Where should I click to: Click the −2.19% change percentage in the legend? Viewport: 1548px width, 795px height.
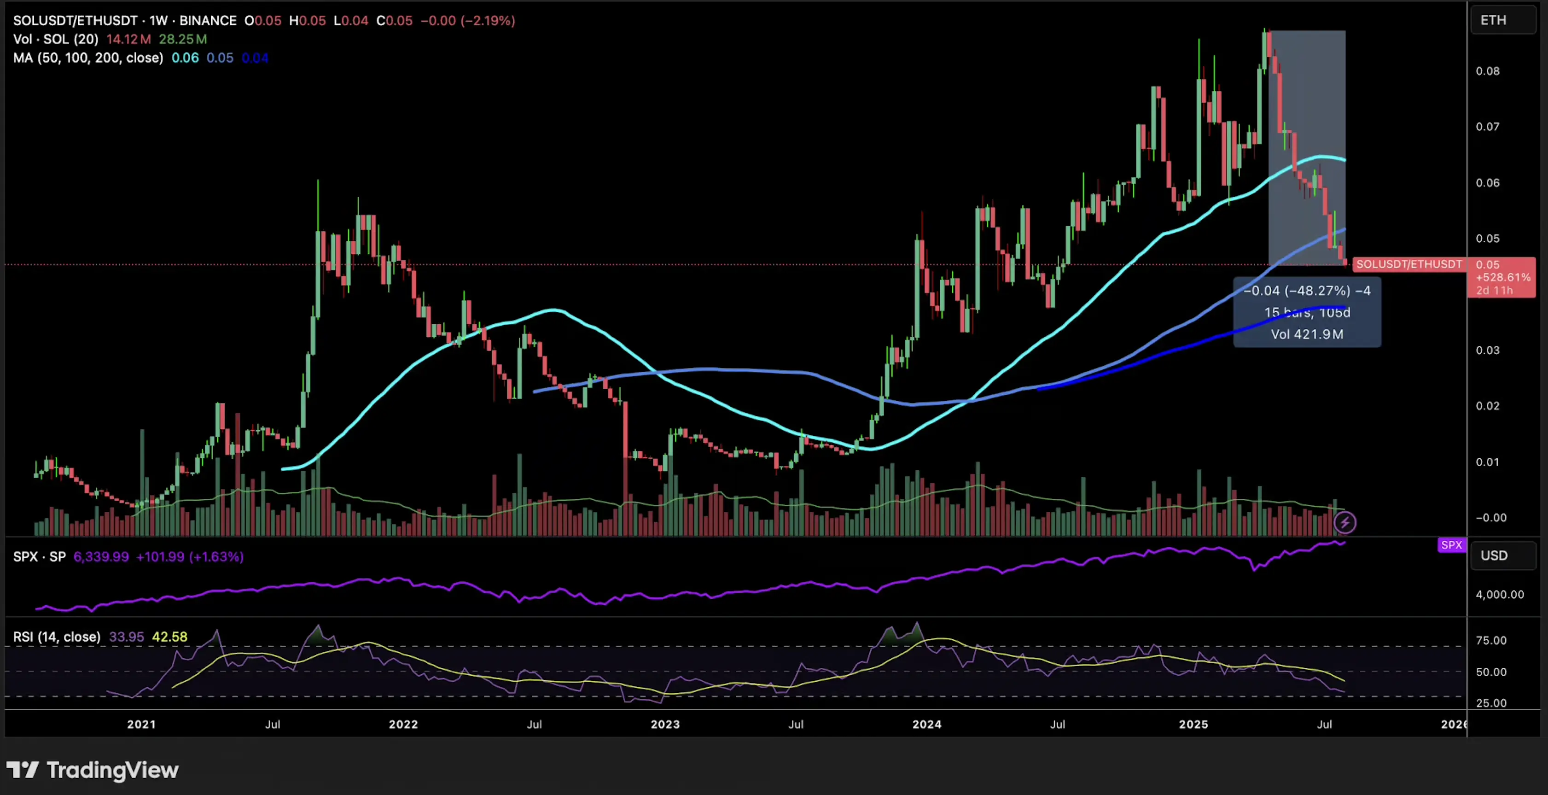(487, 20)
